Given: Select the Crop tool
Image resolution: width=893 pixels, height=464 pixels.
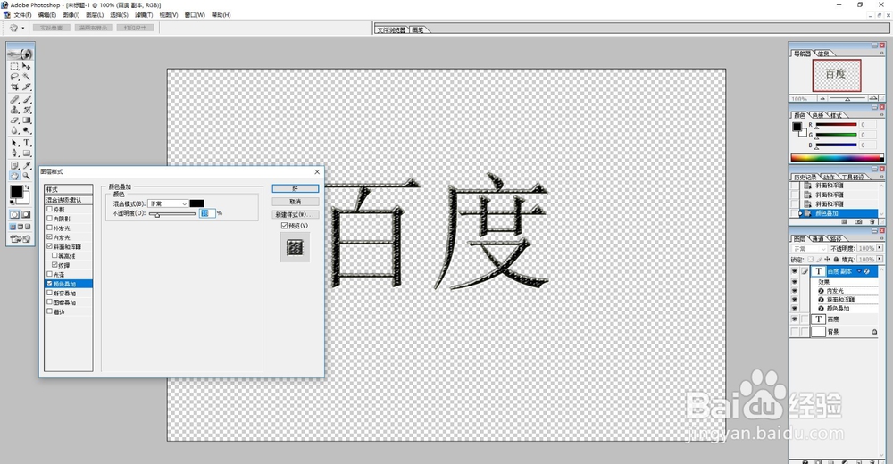Looking at the screenshot, I should pyautogui.click(x=15, y=87).
